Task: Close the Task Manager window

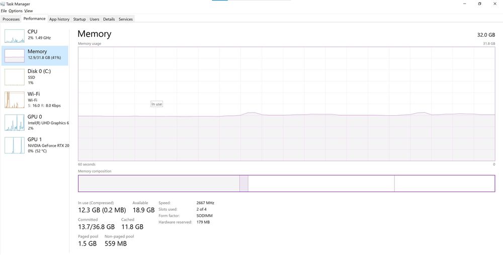Action: 494,4
